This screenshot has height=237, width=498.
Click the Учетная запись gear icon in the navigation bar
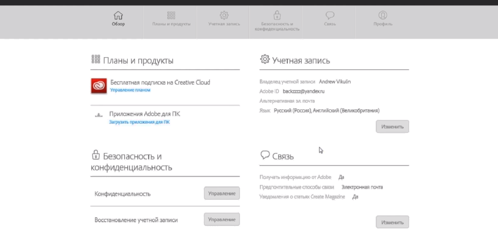pyautogui.click(x=224, y=15)
